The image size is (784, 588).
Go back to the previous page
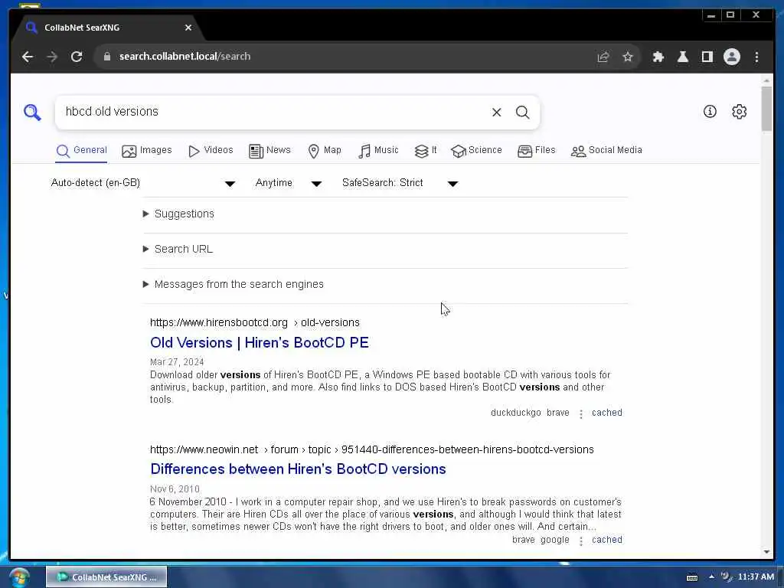28,57
